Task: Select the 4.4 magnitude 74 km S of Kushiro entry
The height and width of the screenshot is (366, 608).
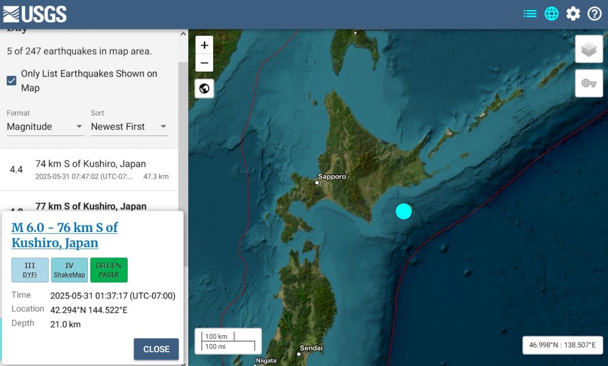Action: point(89,170)
